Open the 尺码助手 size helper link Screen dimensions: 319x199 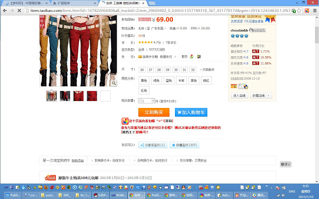click(x=207, y=70)
